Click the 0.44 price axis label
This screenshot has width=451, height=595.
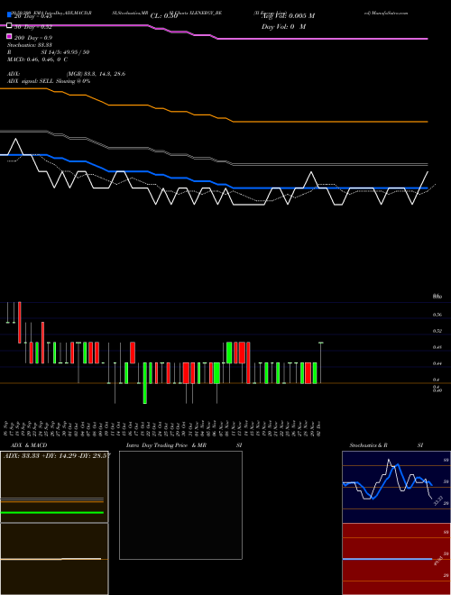coord(437,363)
